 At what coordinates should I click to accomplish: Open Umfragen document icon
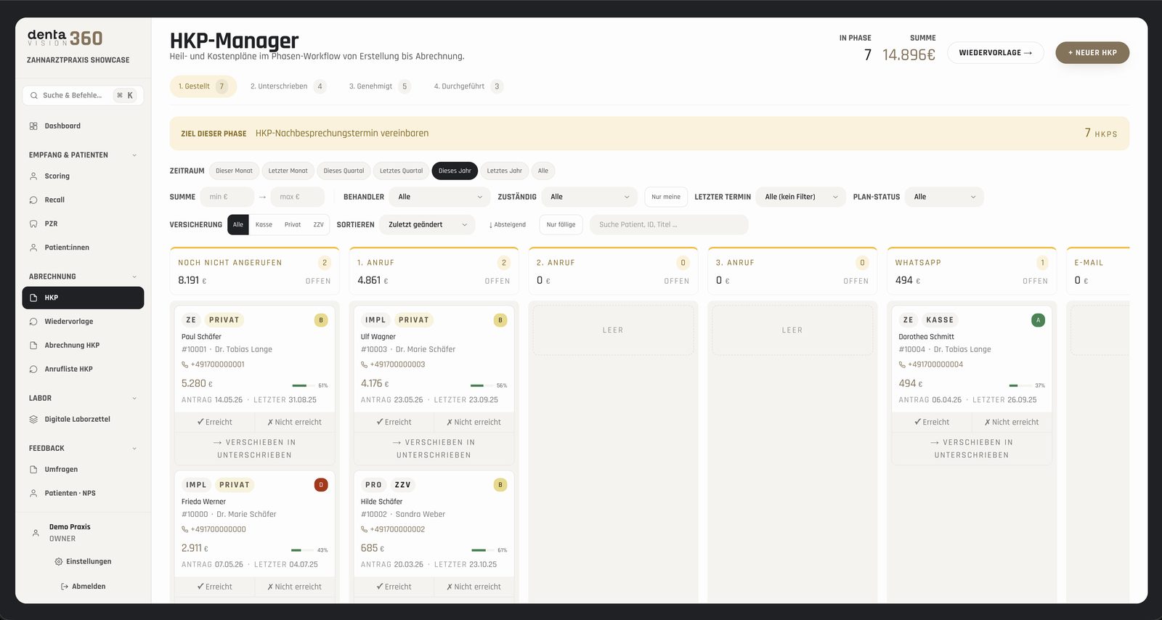coord(33,470)
